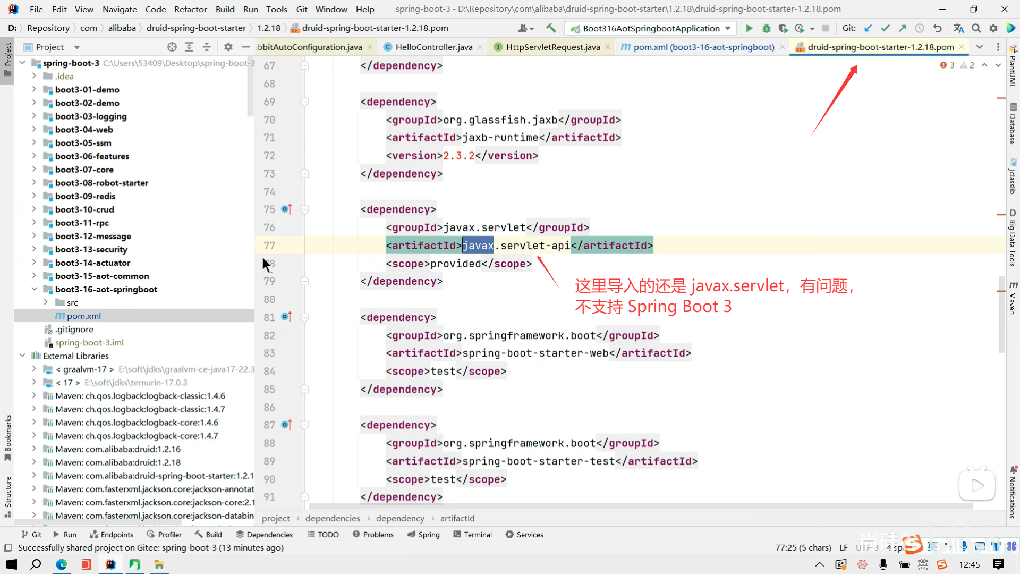
Task: Toggle fold marker at line 69 dependency
Action: (305, 102)
